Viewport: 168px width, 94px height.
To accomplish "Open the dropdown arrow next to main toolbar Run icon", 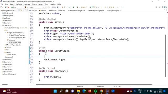I will [75, 7].
